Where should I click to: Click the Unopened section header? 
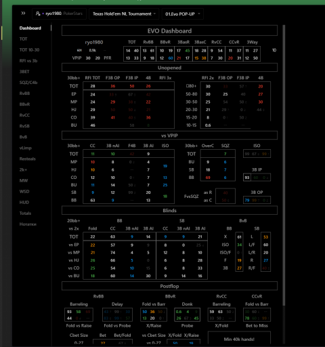[169, 68]
